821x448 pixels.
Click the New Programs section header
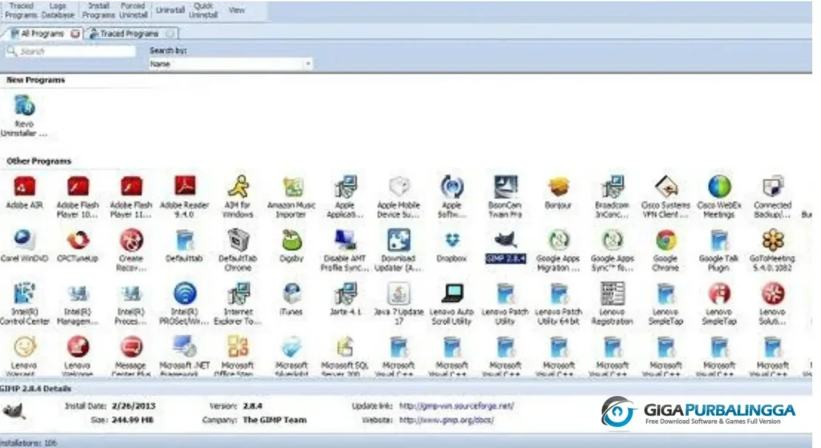[35, 80]
